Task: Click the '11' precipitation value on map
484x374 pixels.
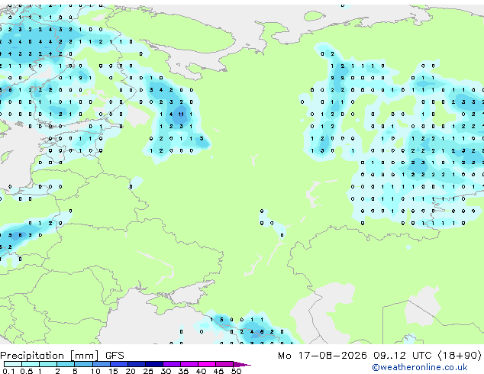Action: pyautogui.click(x=181, y=114)
